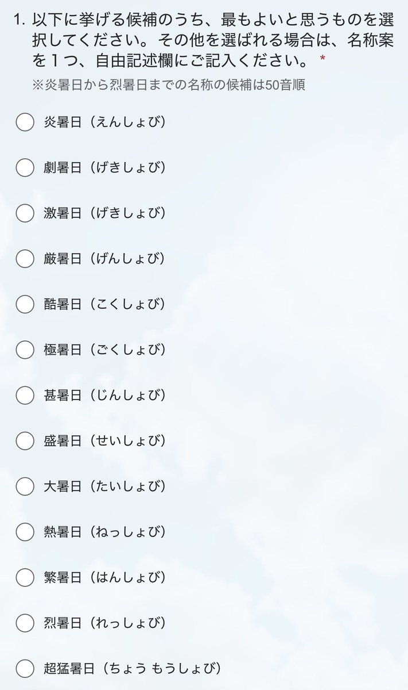
Task: Select the 烈暑日（れっしょび）option
Action: [25, 622]
